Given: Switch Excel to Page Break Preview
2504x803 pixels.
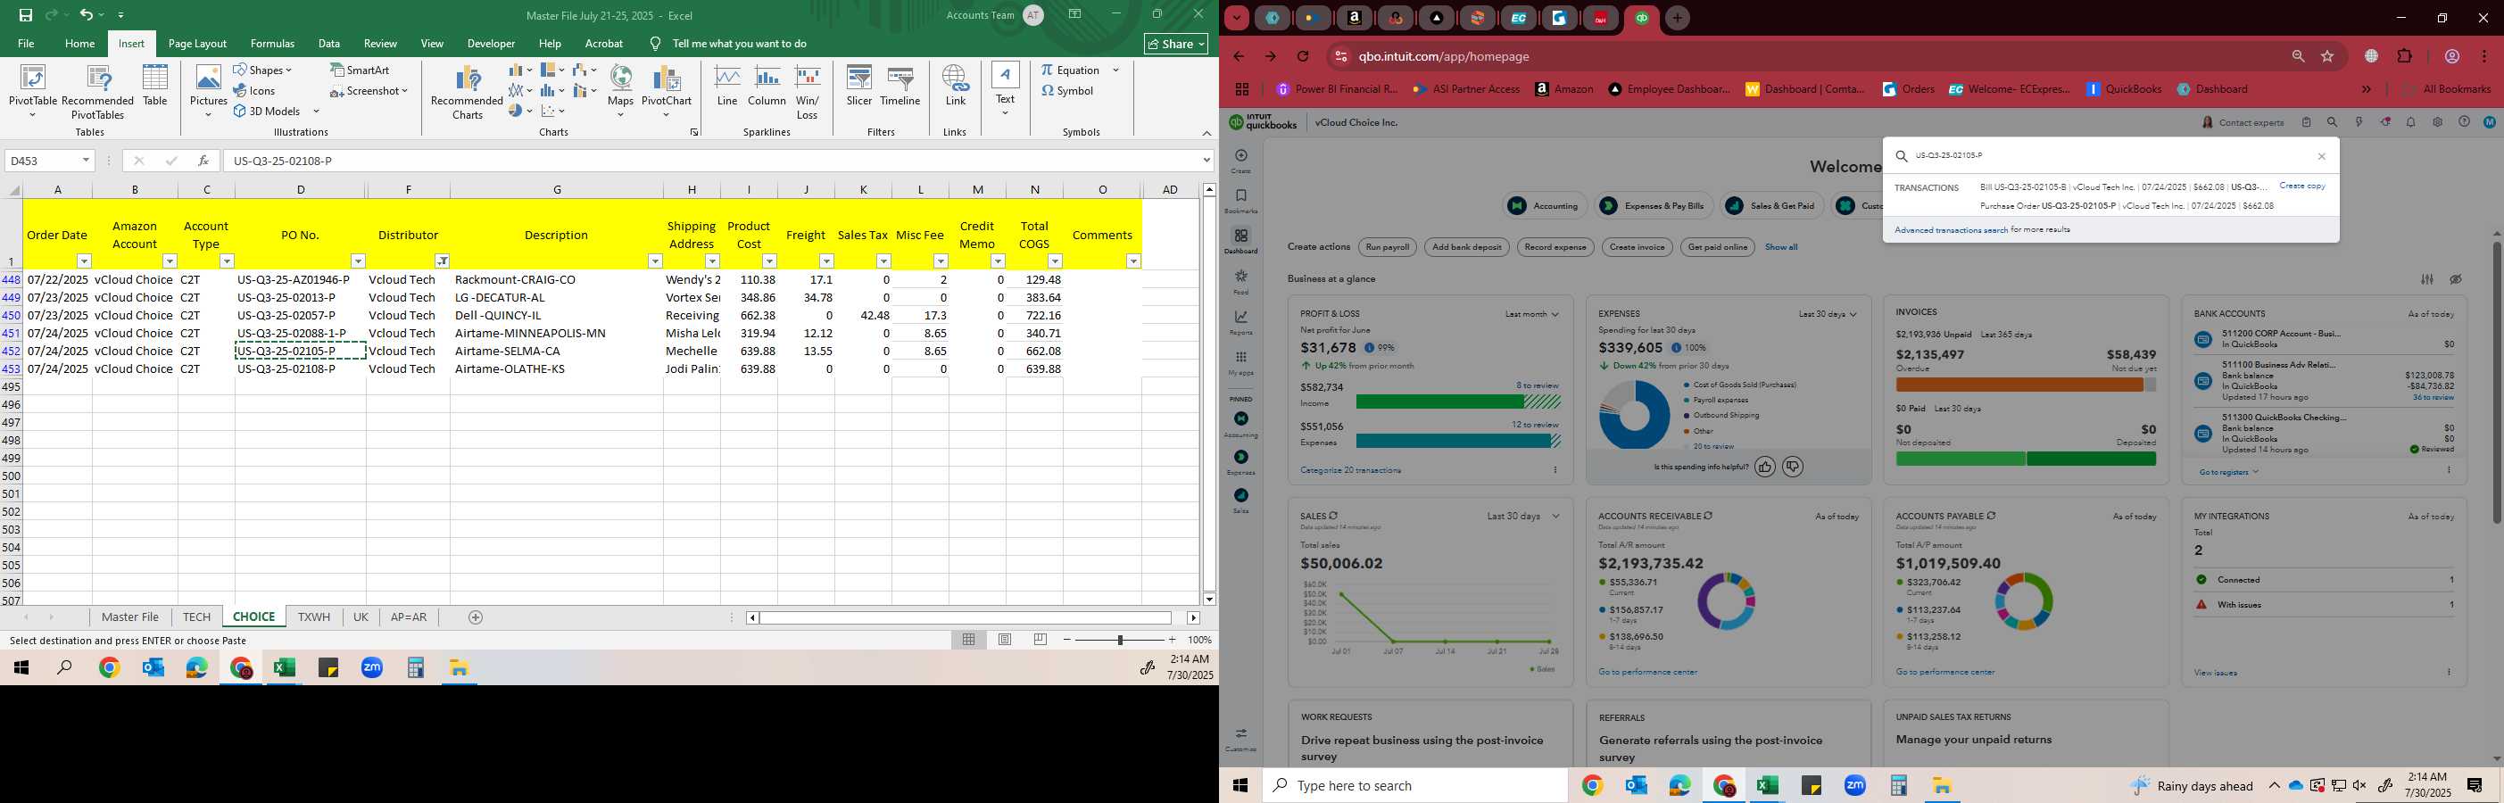Looking at the screenshot, I should tap(1041, 640).
